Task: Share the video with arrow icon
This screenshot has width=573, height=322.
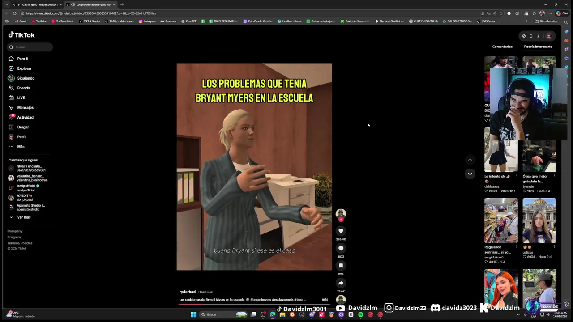Action: point(341,283)
